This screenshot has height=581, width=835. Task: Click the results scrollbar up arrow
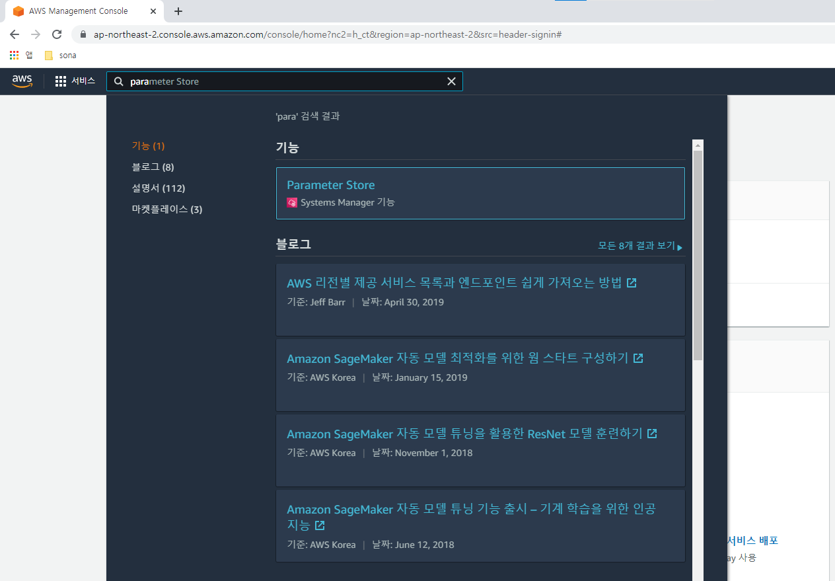point(698,145)
